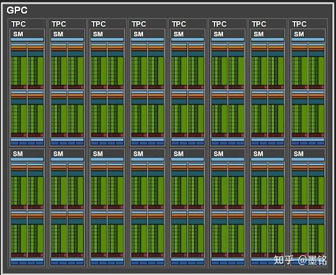Select upper SM label in rightmost TPC

pyautogui.click(x=299, y=34)
